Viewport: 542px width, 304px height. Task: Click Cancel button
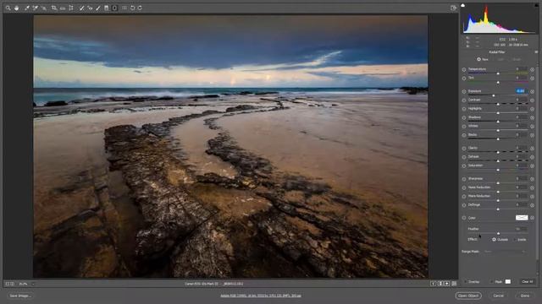point(498,296)
